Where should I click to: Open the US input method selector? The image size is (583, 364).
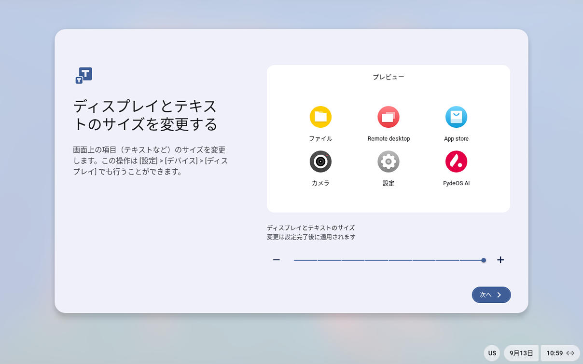[x=492, y=353]
